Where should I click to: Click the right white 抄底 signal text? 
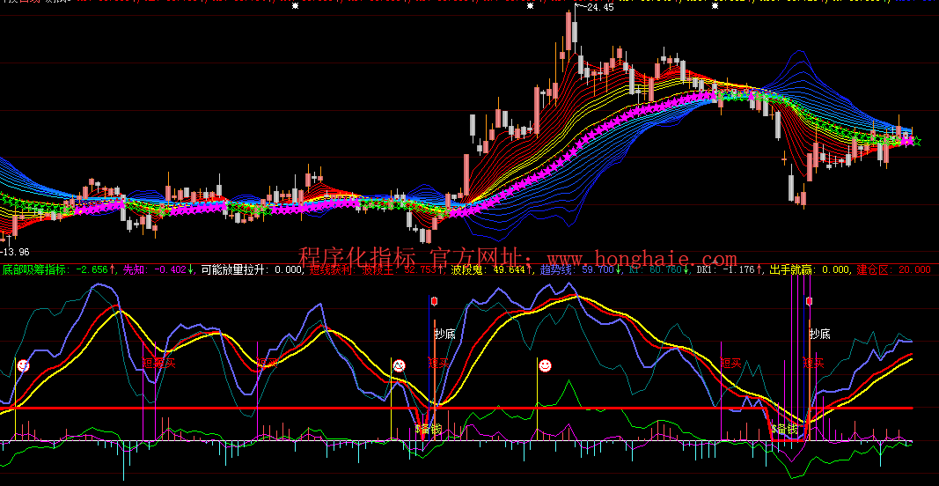click(x=819, y=334)
